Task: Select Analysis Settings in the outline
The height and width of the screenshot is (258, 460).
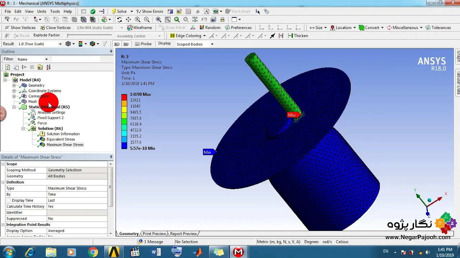Action: pos(51,112)
